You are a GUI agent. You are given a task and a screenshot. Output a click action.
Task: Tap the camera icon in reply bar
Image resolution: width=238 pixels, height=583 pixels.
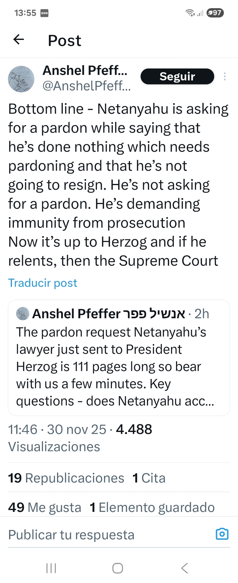(222, 534)
